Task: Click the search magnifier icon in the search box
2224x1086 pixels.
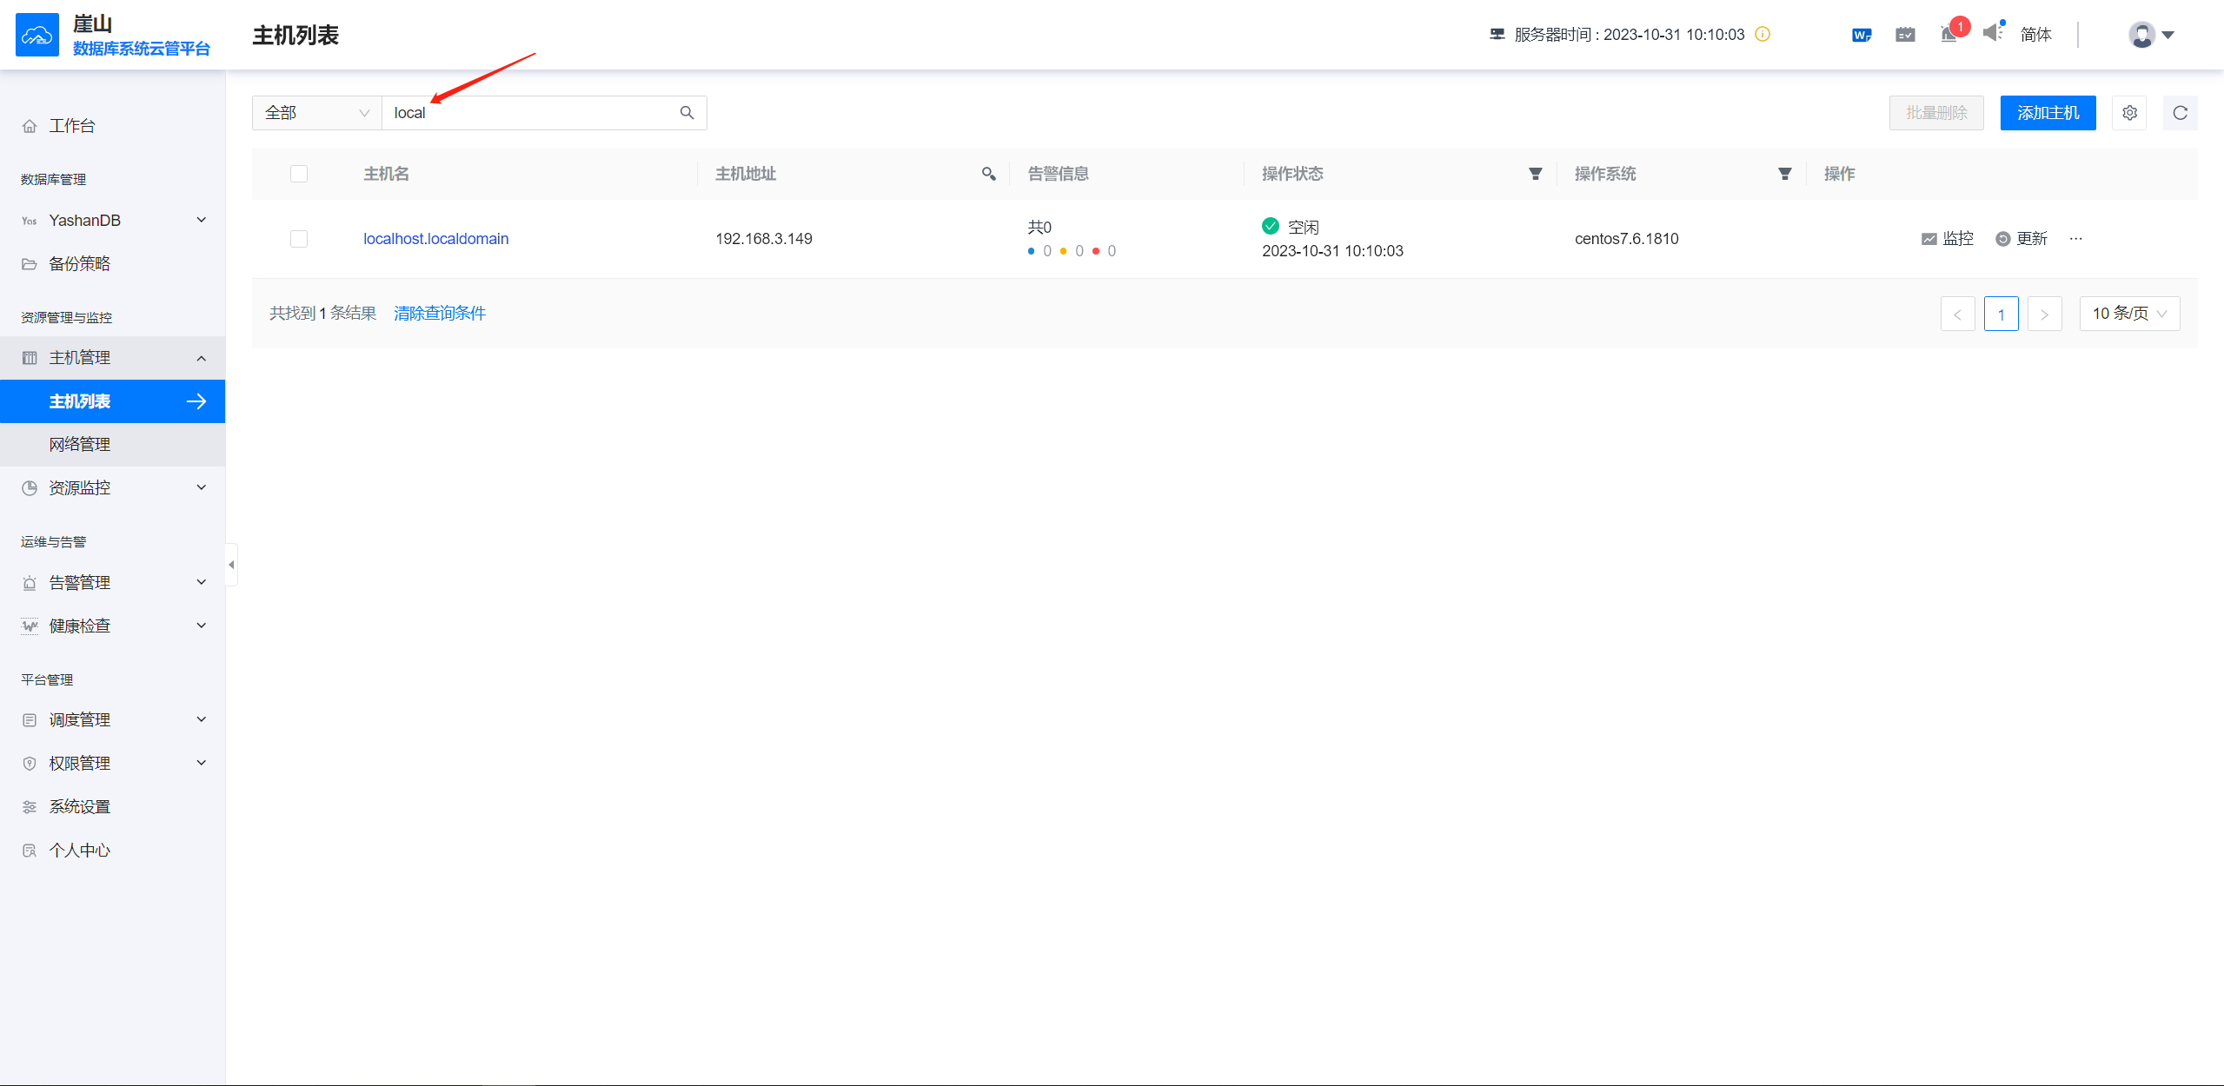Action: [x=687, y=113]
